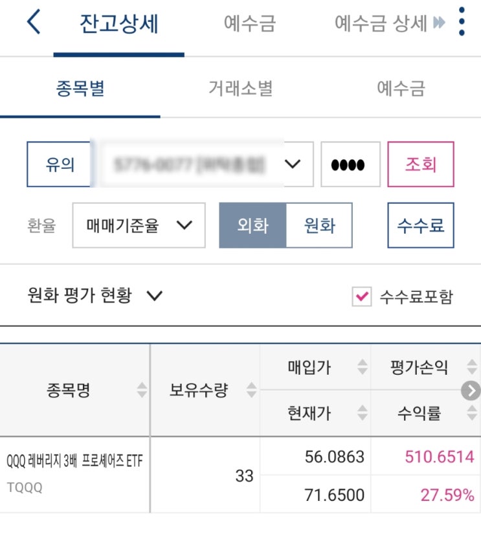This screenshot has height=556, width=481.
Task: Tap the tab scroll arrows next to 예수금 상세
Action: 440,24
